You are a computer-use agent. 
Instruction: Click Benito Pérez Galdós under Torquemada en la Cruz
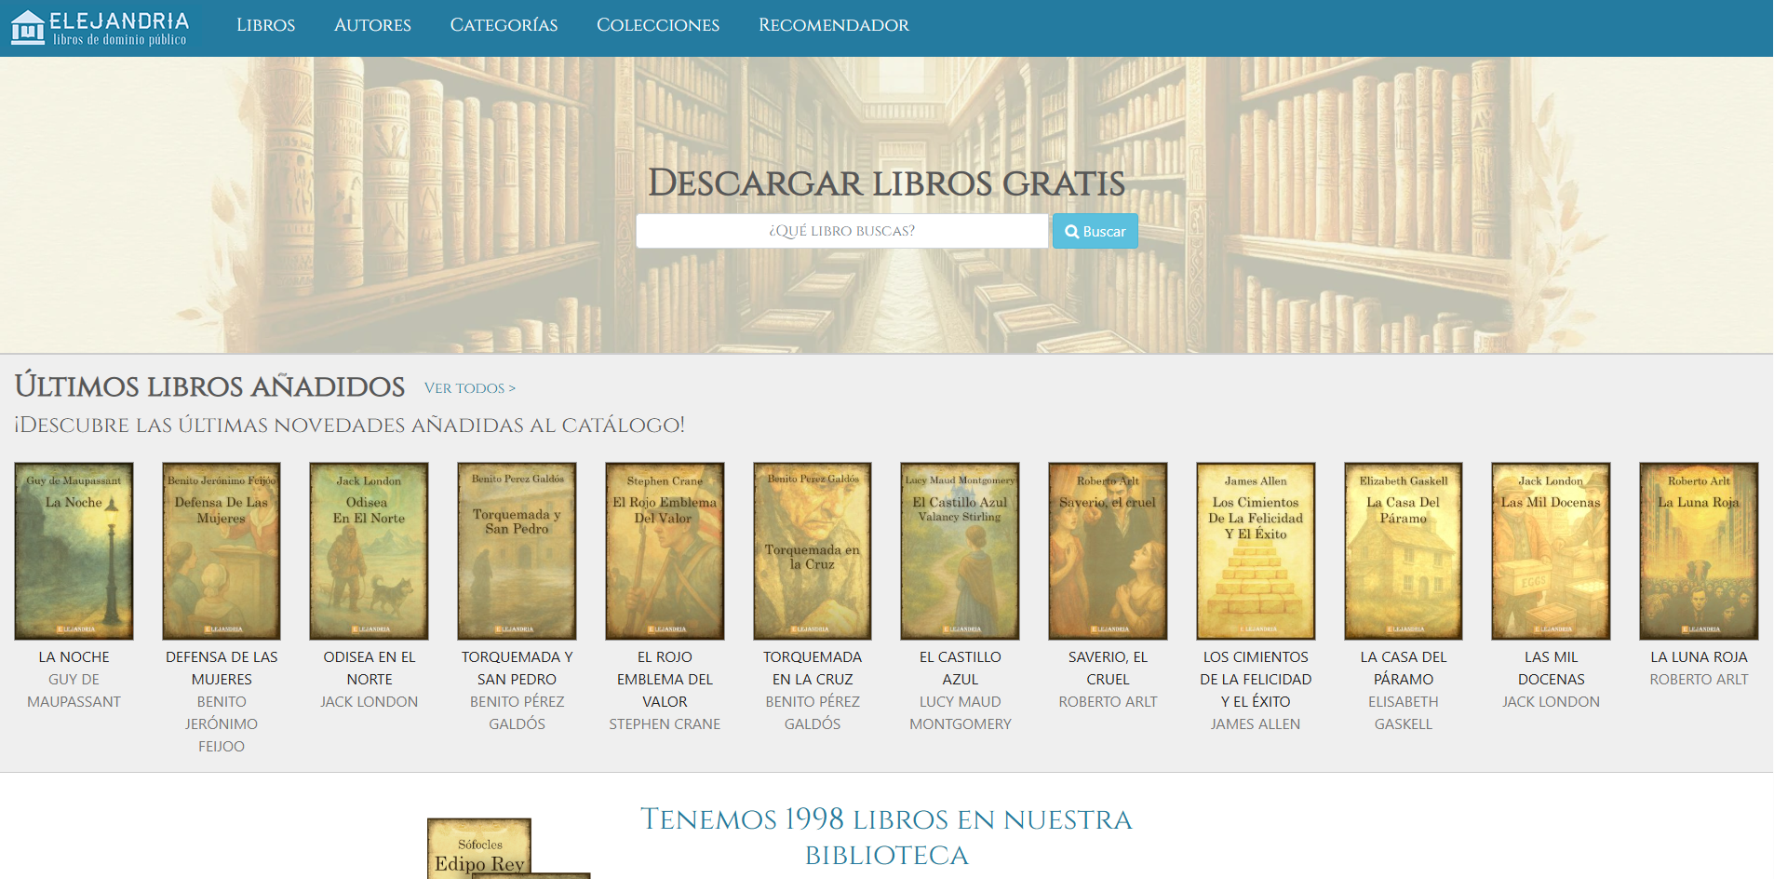click(x=813, y=713)
